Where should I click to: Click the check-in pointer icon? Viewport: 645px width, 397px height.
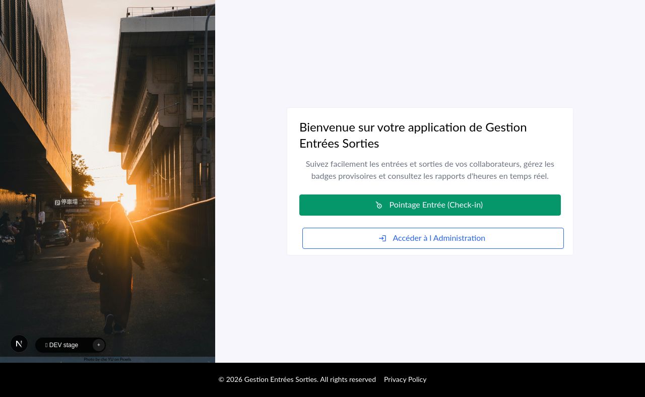[379, 205]
